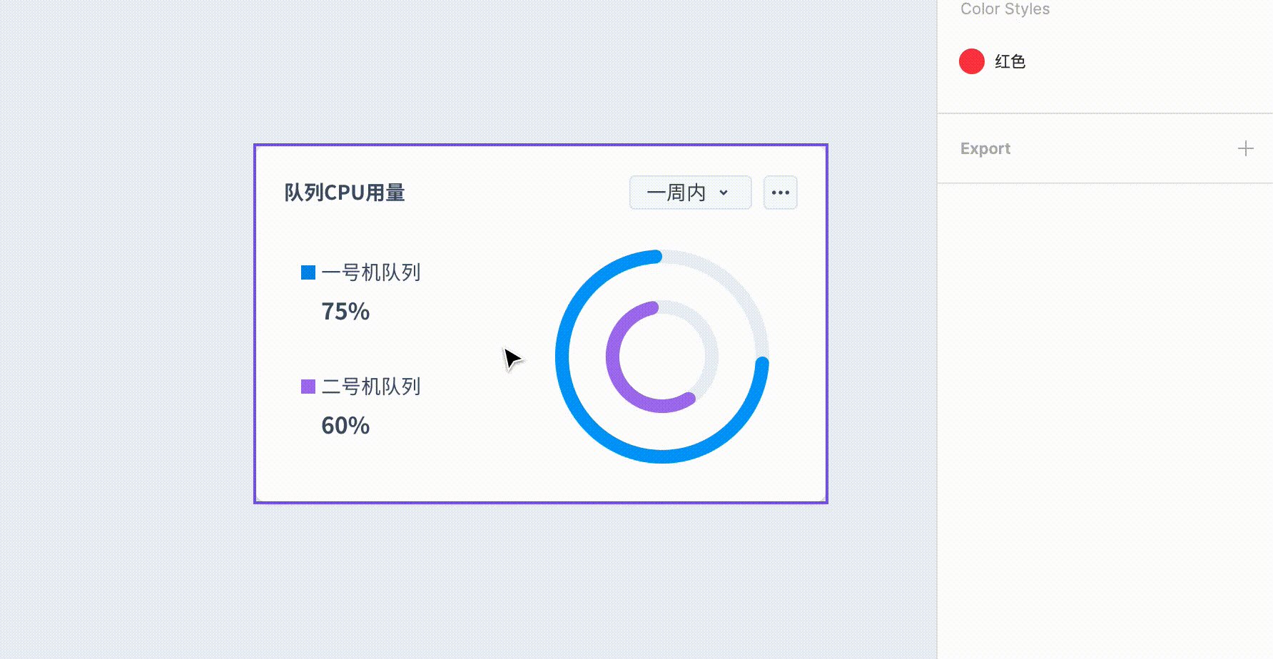Click the Color Styles section heading
Viewport: 1273px width, 659px height.
[1005, 9]
